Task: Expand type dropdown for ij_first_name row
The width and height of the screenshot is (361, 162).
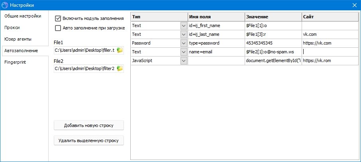Action: pyautogui.click(x=184, y=25)
